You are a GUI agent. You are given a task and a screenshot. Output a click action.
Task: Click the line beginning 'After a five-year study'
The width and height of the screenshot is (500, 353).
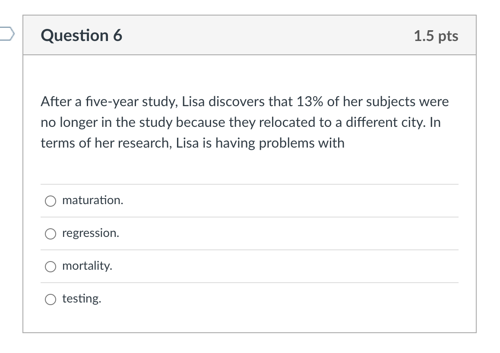pos(244,102)
